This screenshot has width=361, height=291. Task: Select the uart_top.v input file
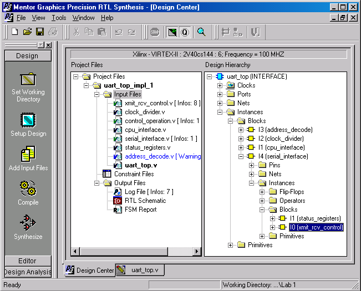(x=141, y=165)
